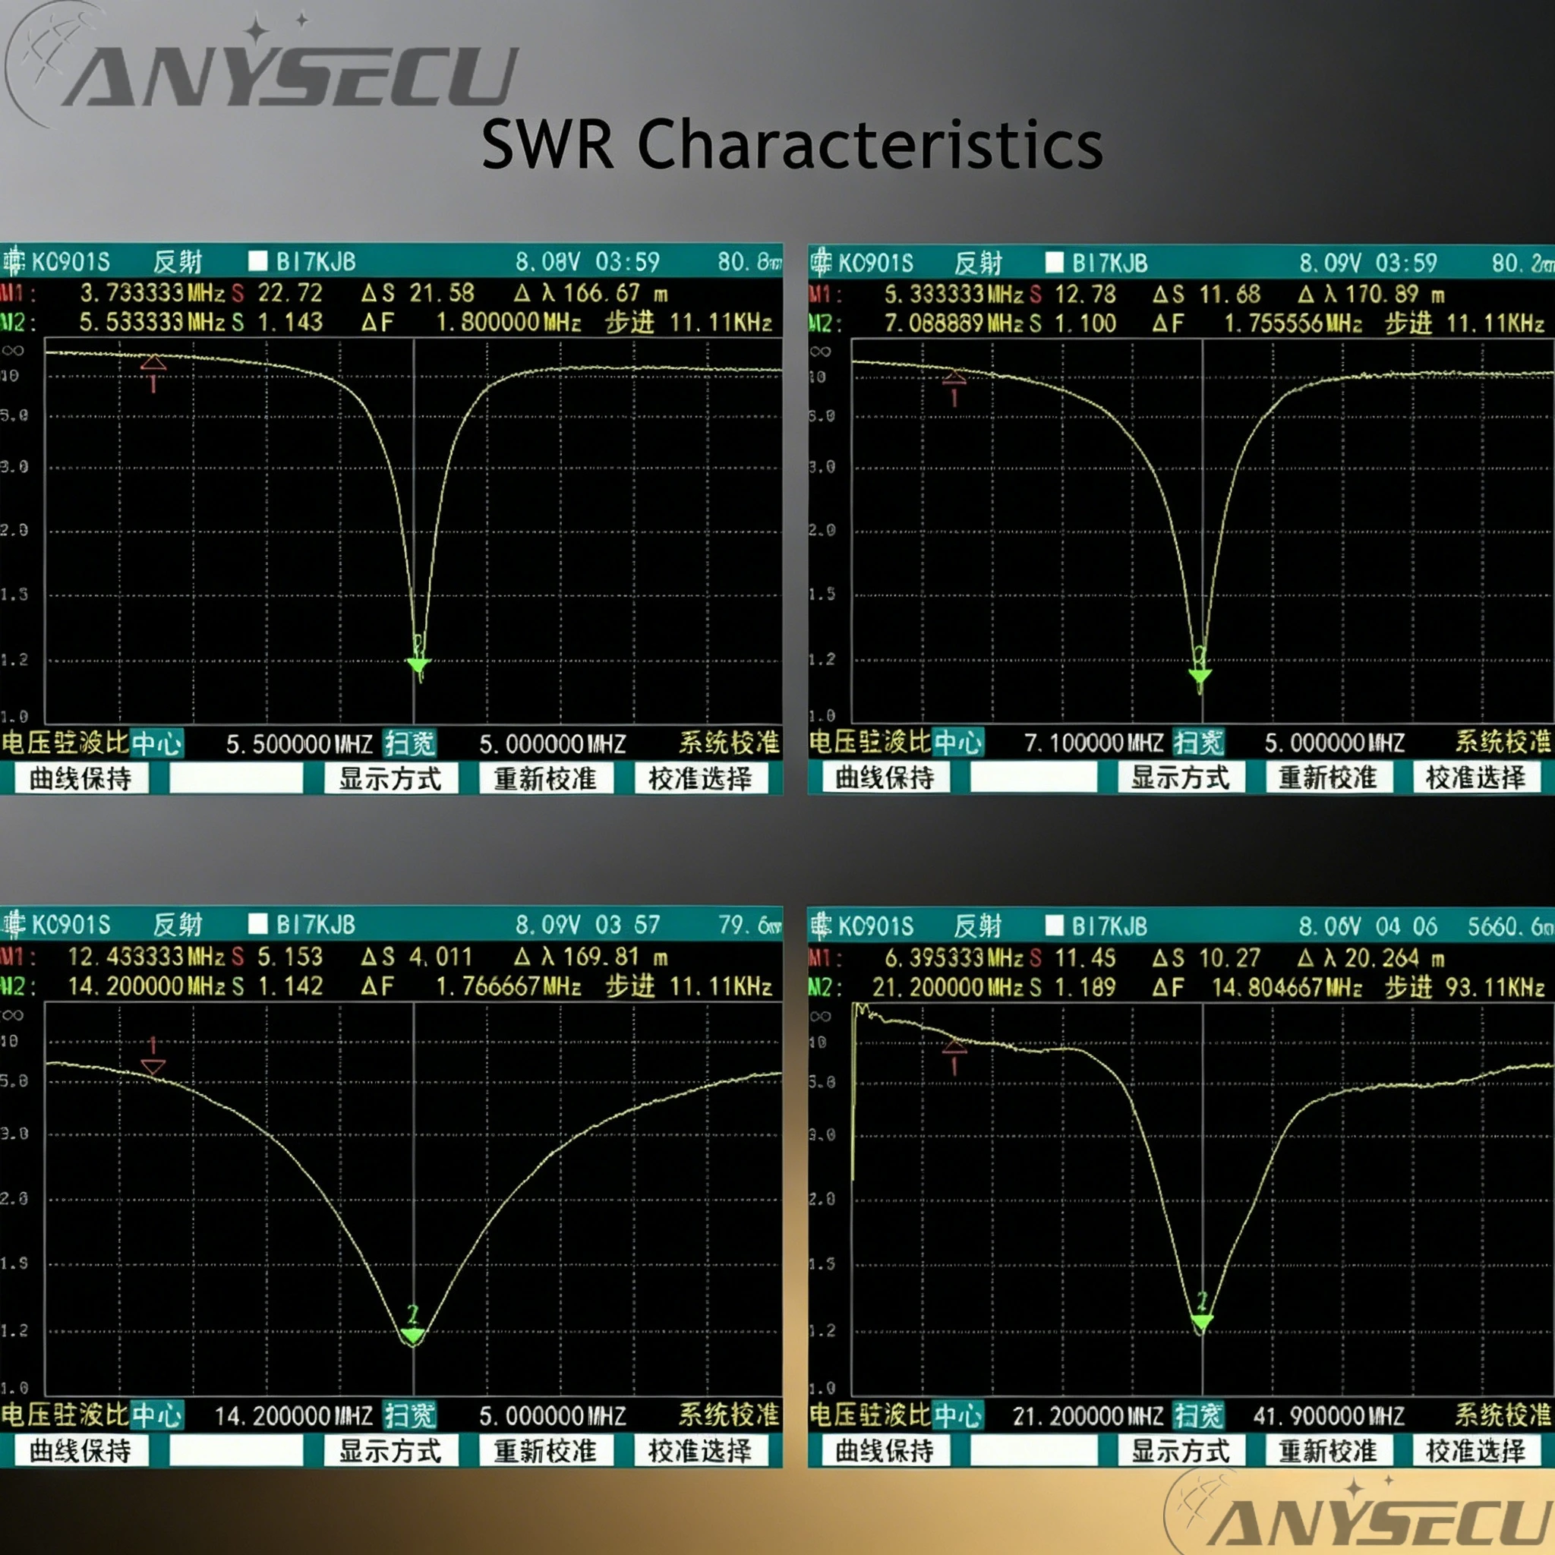Open 校准选择 in the 14.2 MHz panel
The height and width of the screenshot is (1555, 1555).
pyautogui.click(x=700, y=1450)
